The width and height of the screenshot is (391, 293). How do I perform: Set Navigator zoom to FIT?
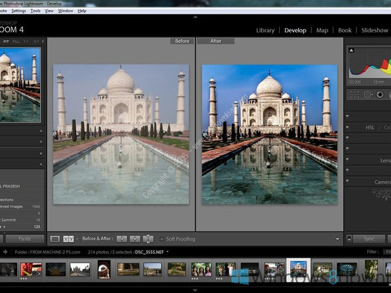(6, 41)
